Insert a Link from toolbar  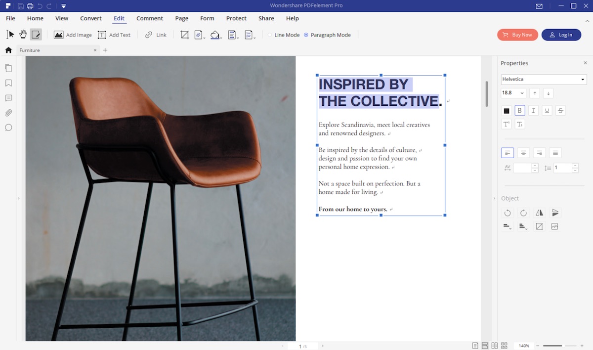point(156,35)
